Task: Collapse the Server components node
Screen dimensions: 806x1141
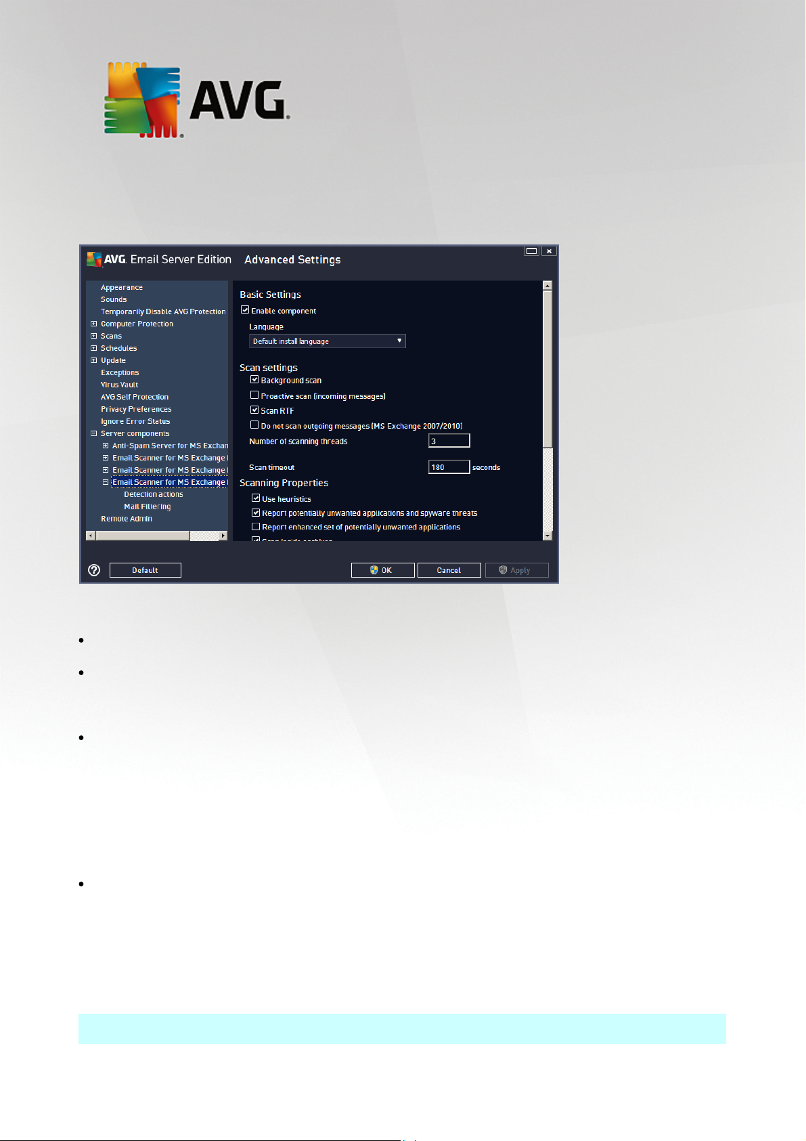Action: coord(94,433)
